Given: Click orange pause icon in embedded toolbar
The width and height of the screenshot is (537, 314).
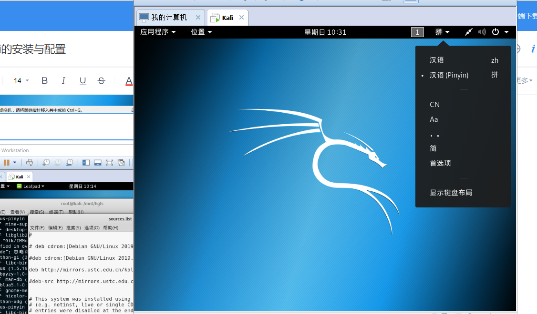Looking at the screenshot, I should point(7,163).
